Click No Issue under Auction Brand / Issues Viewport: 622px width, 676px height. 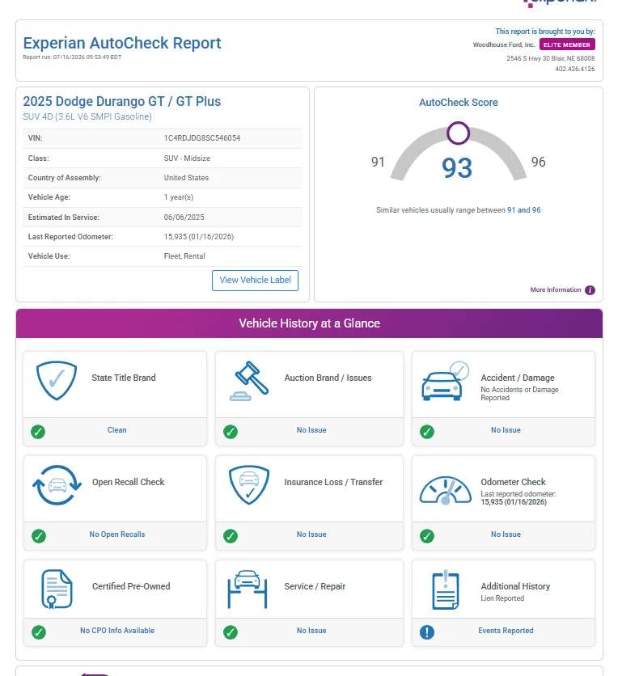click(311, 430)
